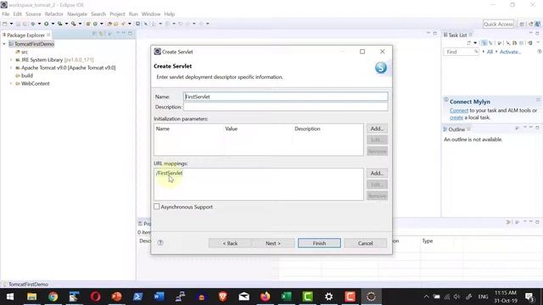The height and width of the screenshot is (305, 543).
Task: Click Add for URL mappings
Action: click(x=377, y=173)
